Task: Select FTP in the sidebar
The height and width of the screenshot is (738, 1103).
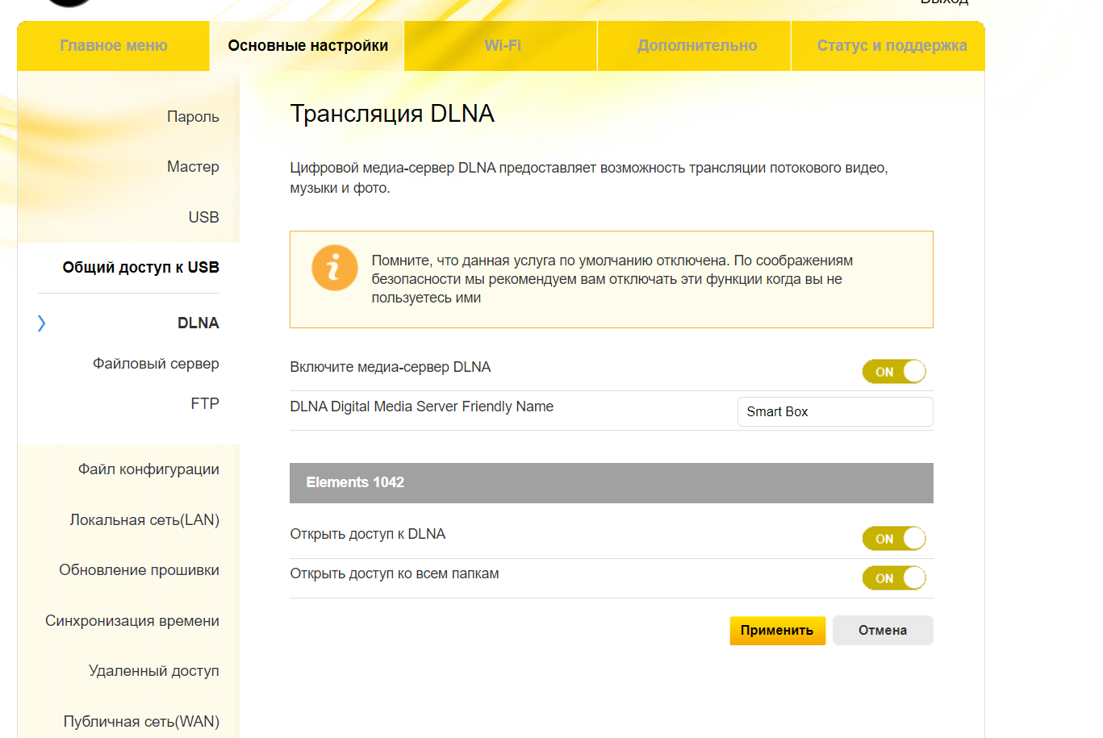Action: pyautogui.click(x=205, y=404)
